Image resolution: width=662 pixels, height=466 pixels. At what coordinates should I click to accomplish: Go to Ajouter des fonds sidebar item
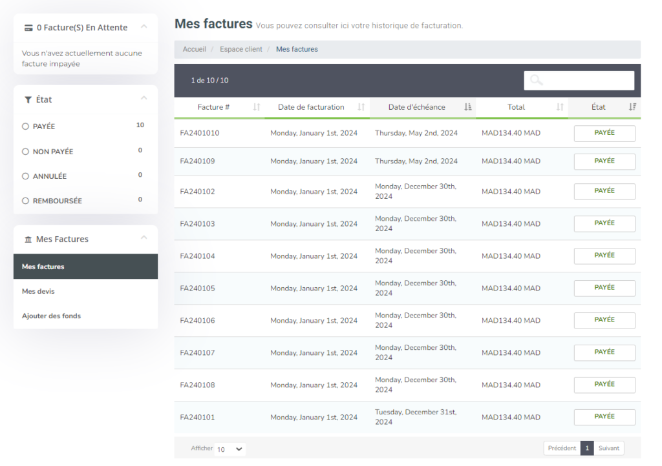pyautogui.click(x=51, y=316)
